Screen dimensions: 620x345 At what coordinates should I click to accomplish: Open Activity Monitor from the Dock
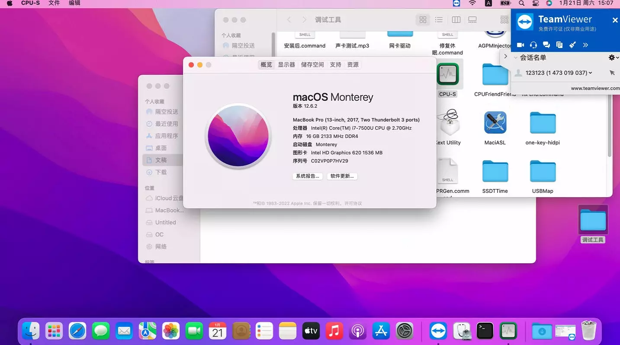508,330
